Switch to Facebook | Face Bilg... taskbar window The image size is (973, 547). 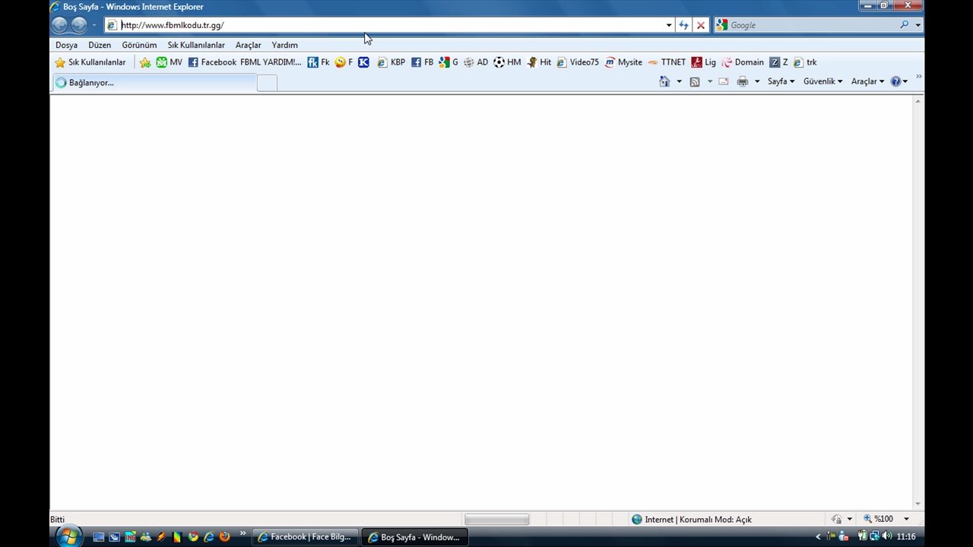305,537
